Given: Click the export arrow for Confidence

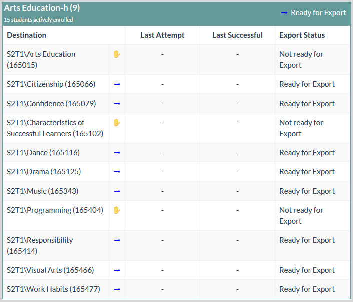Looking at the screenshot, I should 117,104.
